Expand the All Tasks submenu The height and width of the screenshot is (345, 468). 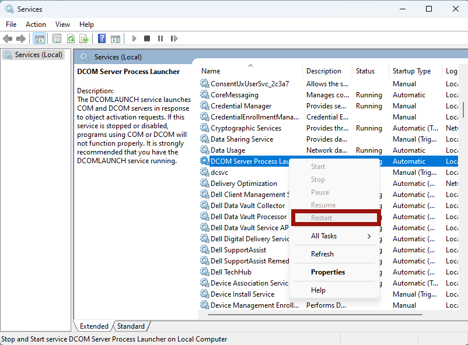pos(327,236)
